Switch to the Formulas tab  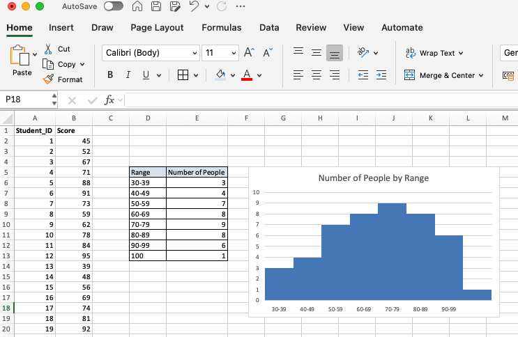[221, 28]
